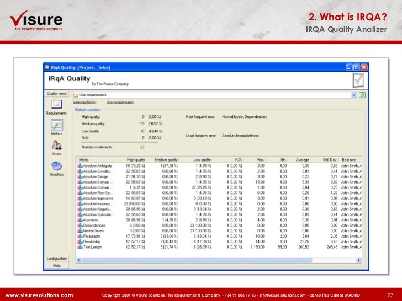This screenshot has height=301, width=402.
Task: Select the Nested levels metric name
Action: point(93,230)
